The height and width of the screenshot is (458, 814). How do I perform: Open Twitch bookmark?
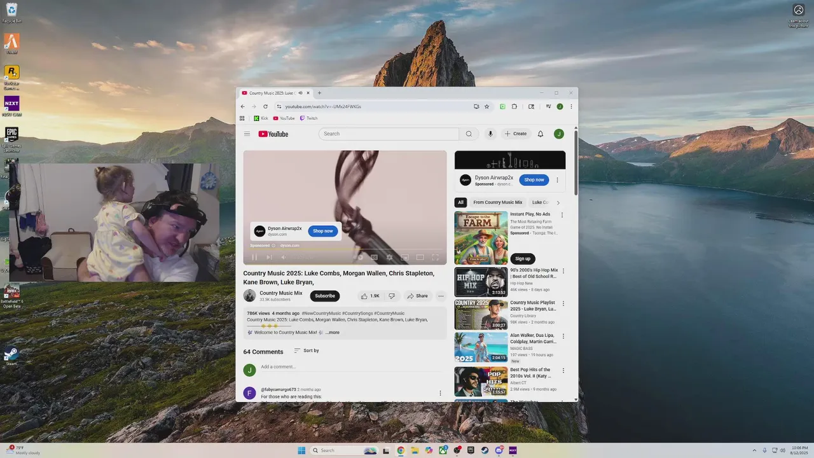309,118
